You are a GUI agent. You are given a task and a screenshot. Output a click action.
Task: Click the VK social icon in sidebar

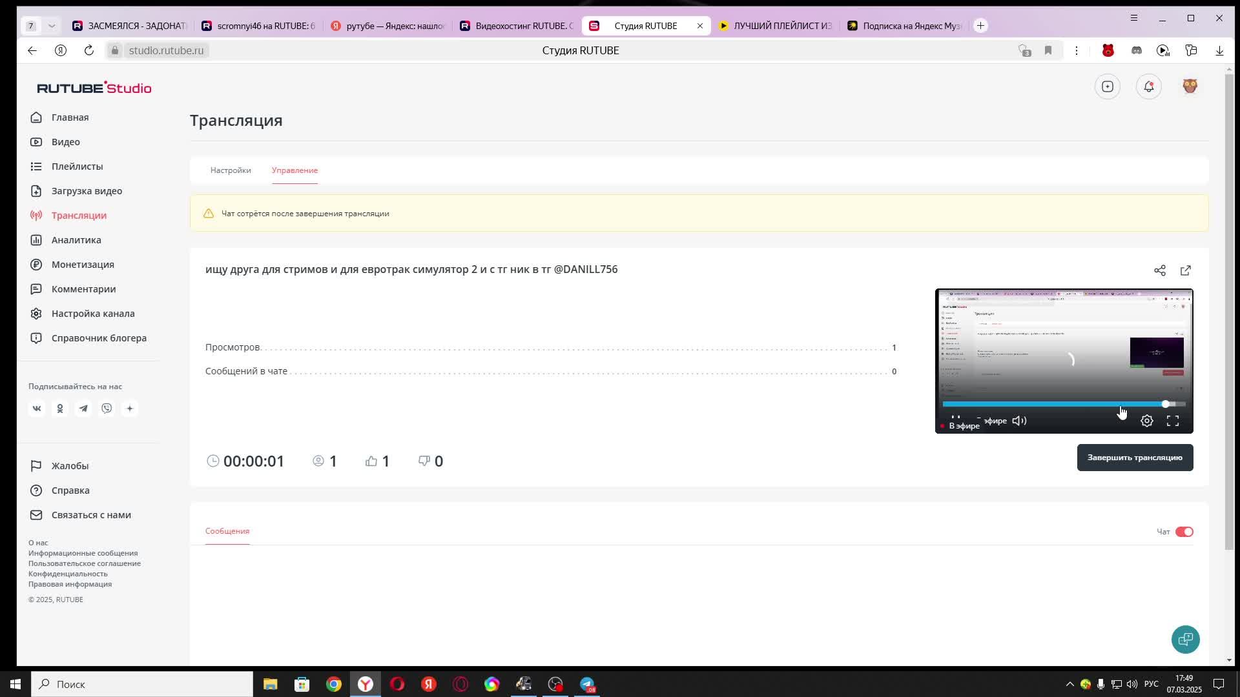(37, 409)
